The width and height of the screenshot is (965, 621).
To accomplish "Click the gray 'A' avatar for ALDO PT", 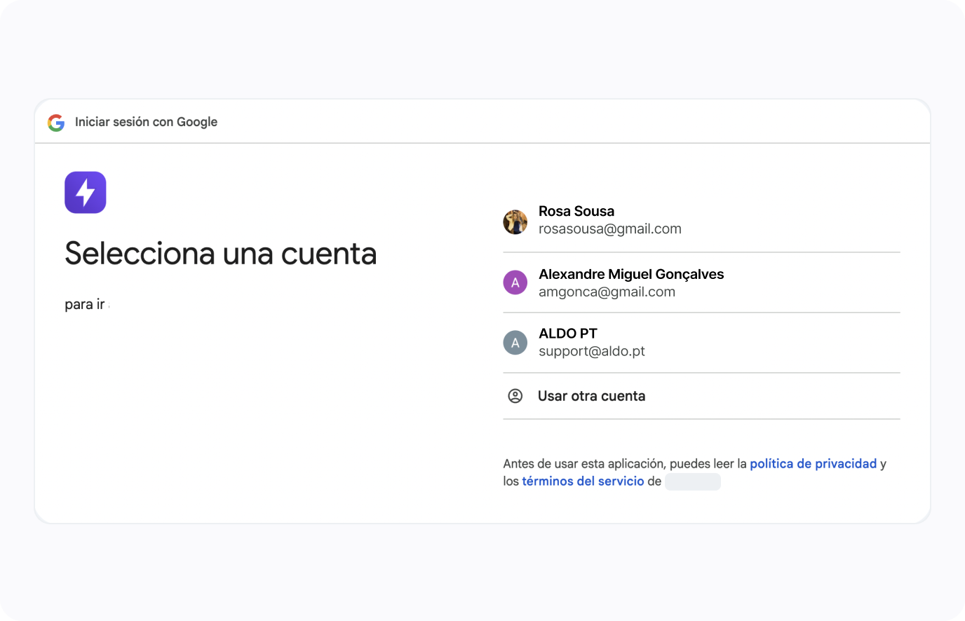I will click(x=515, y=343).
